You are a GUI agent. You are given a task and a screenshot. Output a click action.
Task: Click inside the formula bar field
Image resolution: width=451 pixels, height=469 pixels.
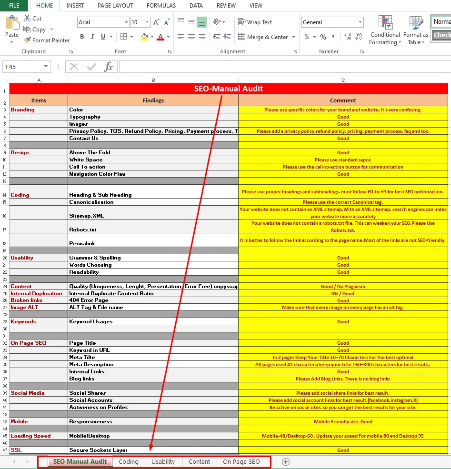point(281,67)
